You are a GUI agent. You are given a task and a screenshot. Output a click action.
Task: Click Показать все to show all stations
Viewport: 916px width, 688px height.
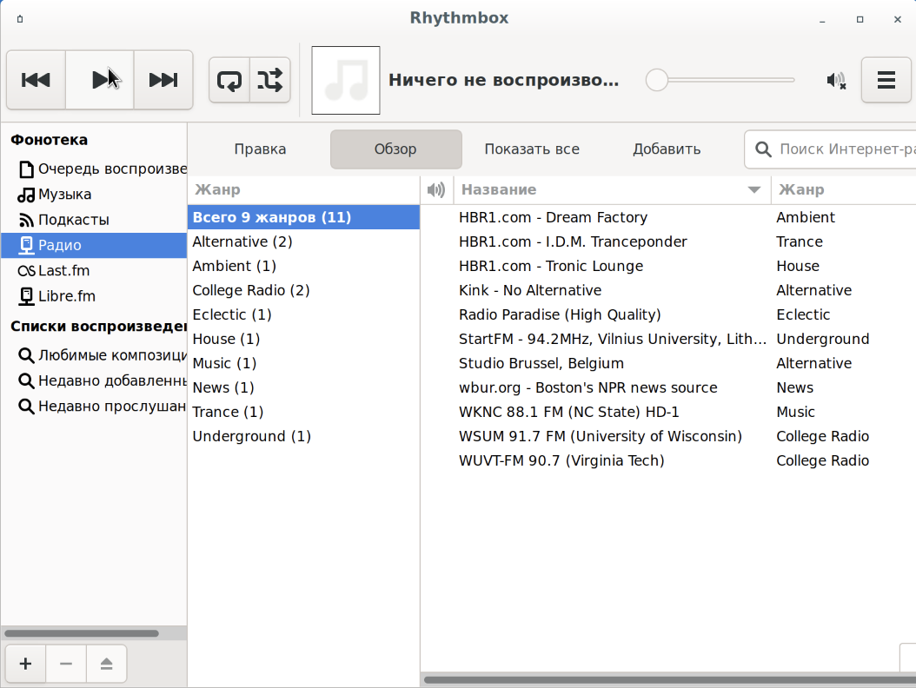tap(531, 149)
